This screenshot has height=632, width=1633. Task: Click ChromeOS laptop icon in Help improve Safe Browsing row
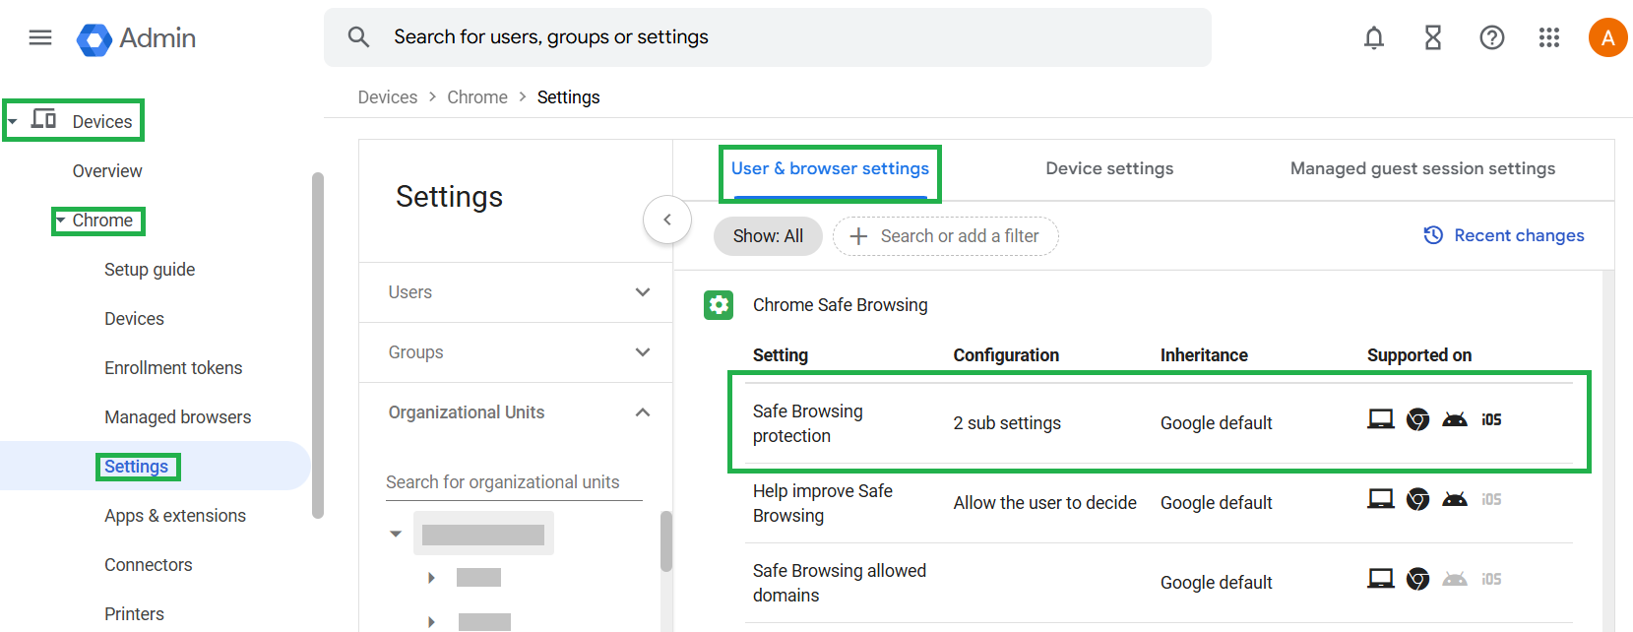1381,499
